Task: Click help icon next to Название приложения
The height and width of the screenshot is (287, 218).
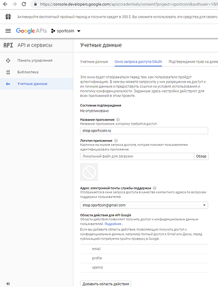Action: (118, 119)
